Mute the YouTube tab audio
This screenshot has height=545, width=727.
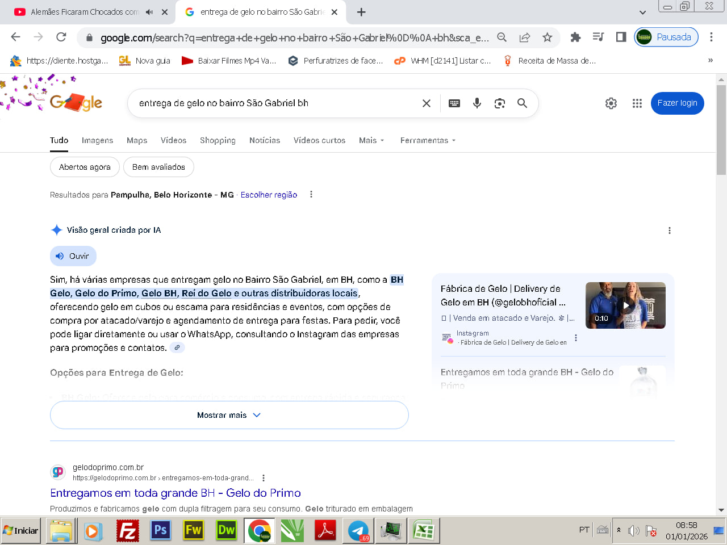149,12
